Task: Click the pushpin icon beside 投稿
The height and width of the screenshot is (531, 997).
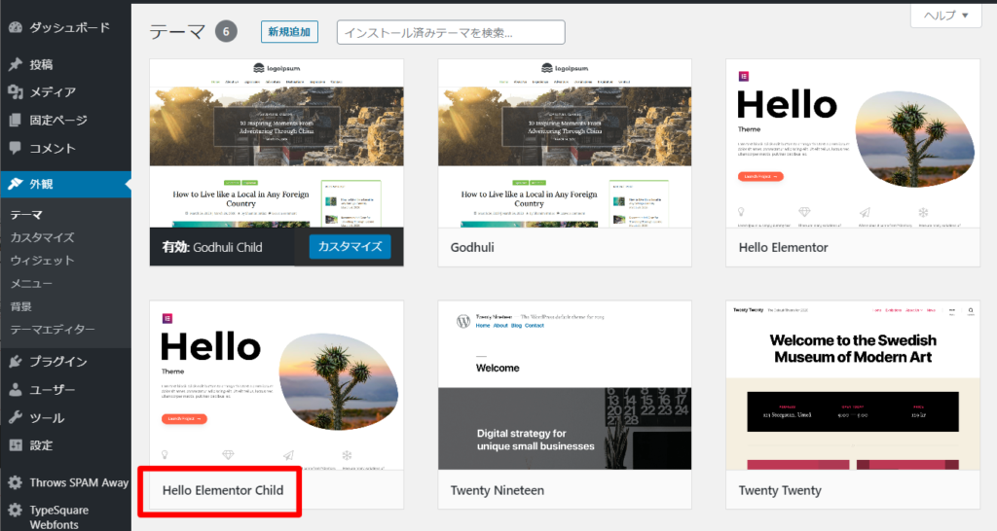Action: click(16, 64)
